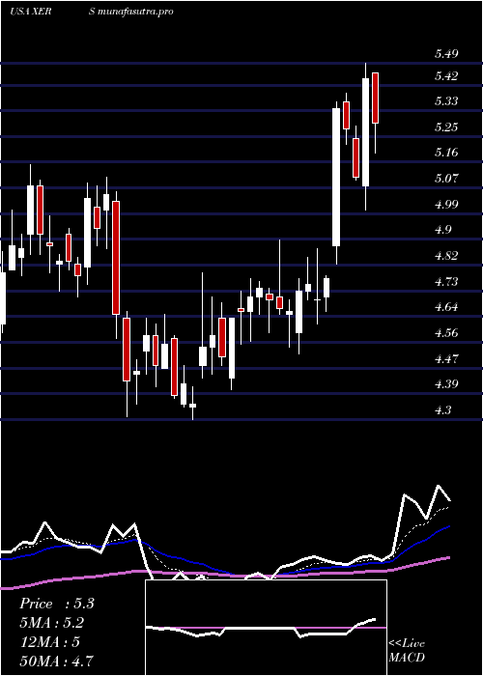The height and width of the screenshot is (676, 483).
Task: Click the 5.07 price axis label
Action: coord(446,178)
